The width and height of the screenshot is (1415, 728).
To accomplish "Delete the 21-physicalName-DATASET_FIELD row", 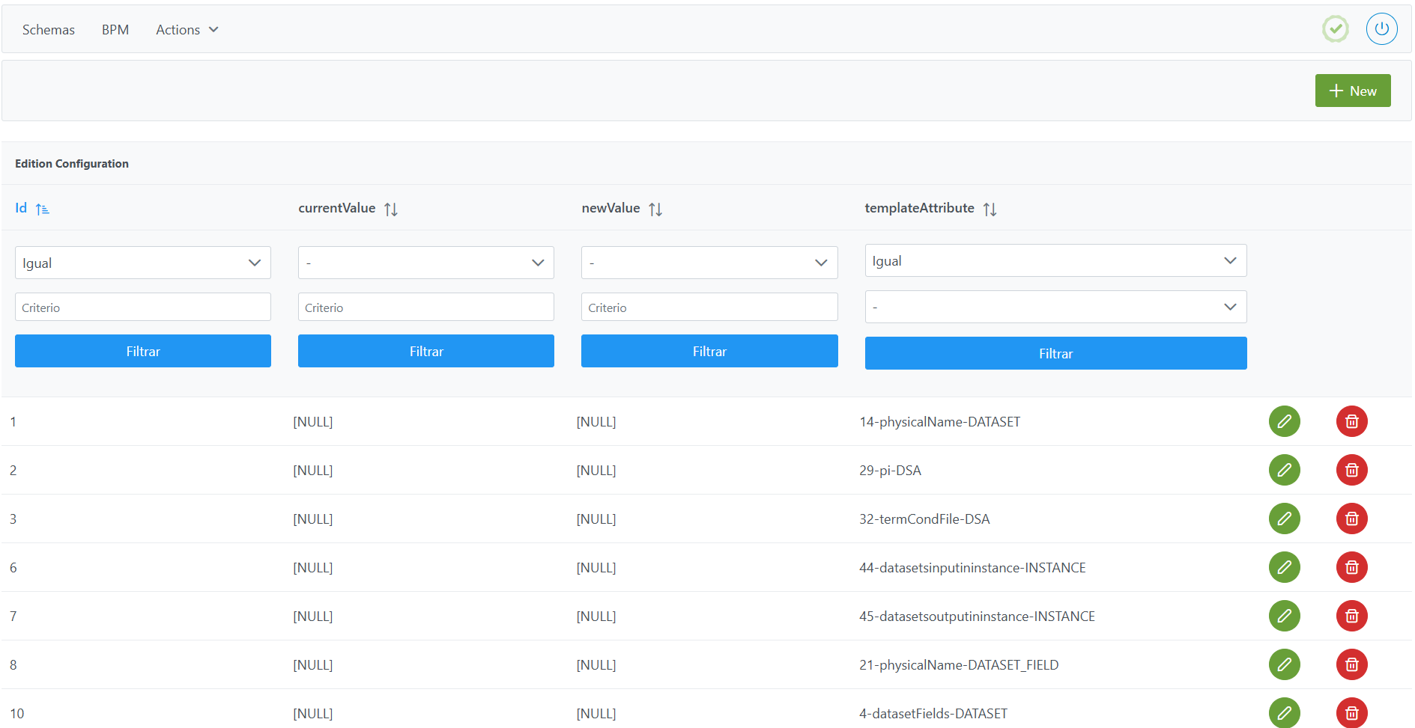I will [x=1351, y=664].
